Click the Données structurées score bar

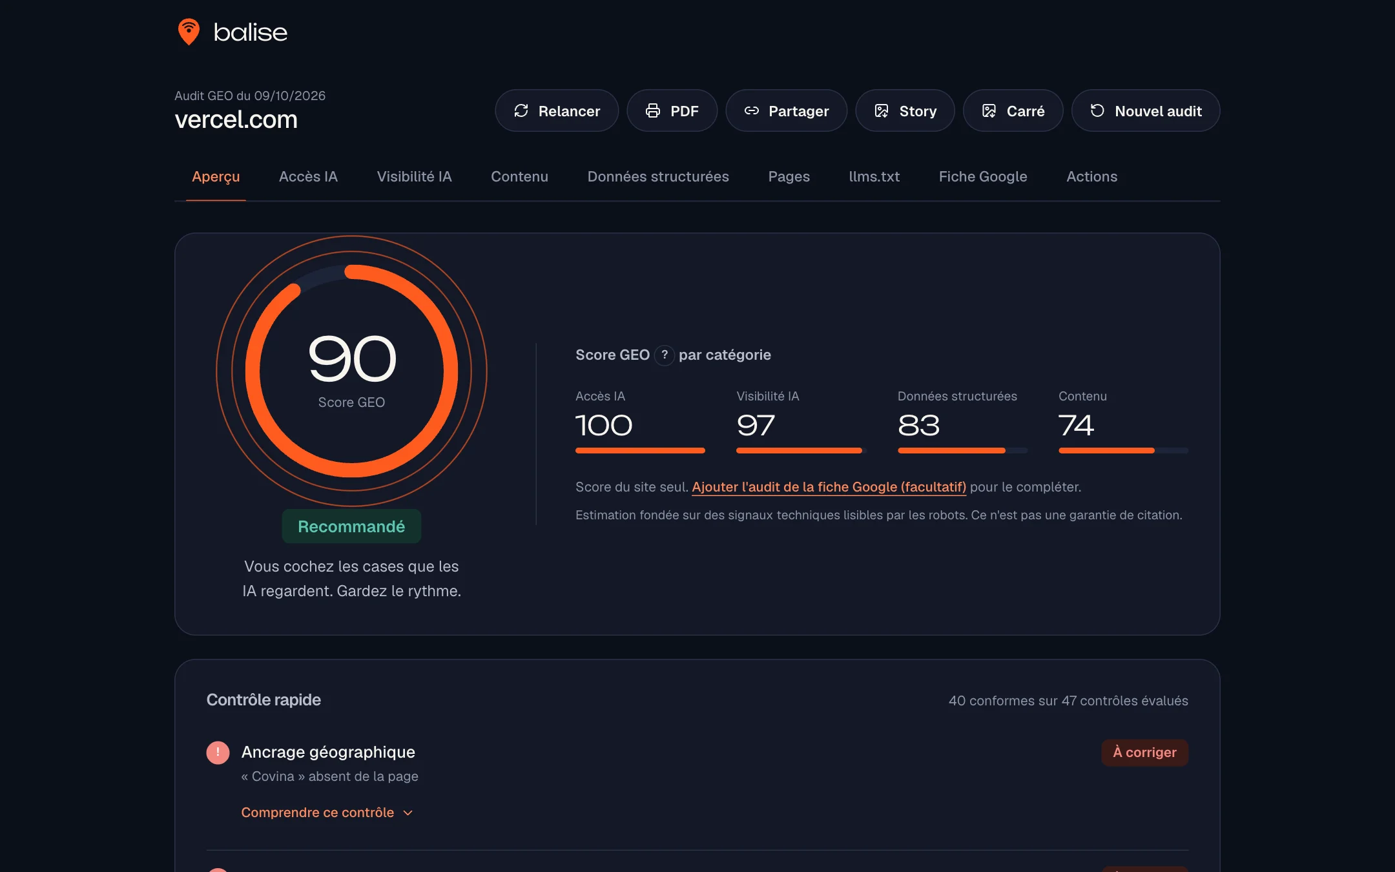pyautogui.click(x=962, y=450)
